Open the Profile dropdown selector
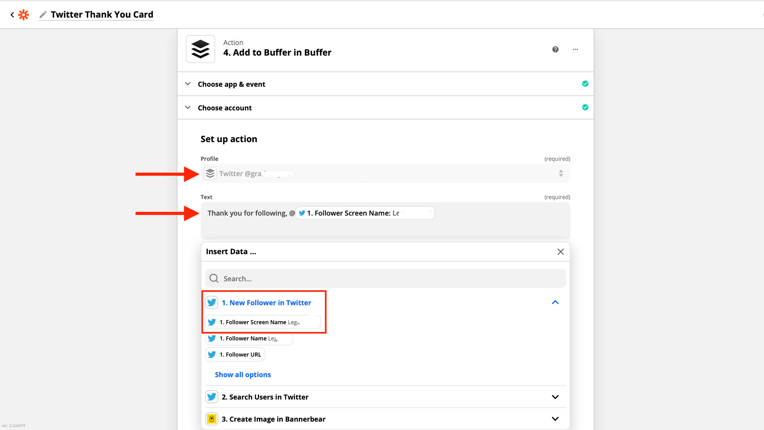Viewport: 764px width, 430px height. [x=385, y=174]
